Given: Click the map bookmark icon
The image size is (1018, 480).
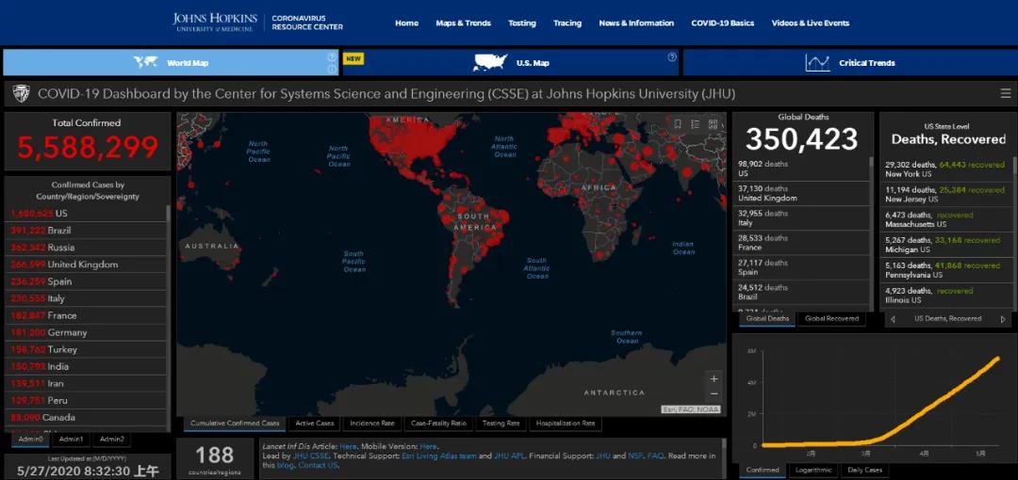Looking at the screenshot, I should coord(678,123).
